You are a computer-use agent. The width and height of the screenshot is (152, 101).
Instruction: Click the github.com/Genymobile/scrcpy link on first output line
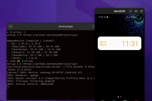pyautogui.click(x=50, y=35)
